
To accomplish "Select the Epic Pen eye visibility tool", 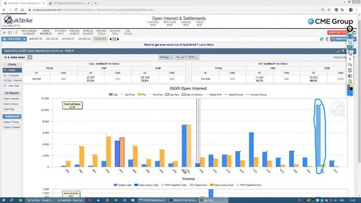I will coord(350,36).
